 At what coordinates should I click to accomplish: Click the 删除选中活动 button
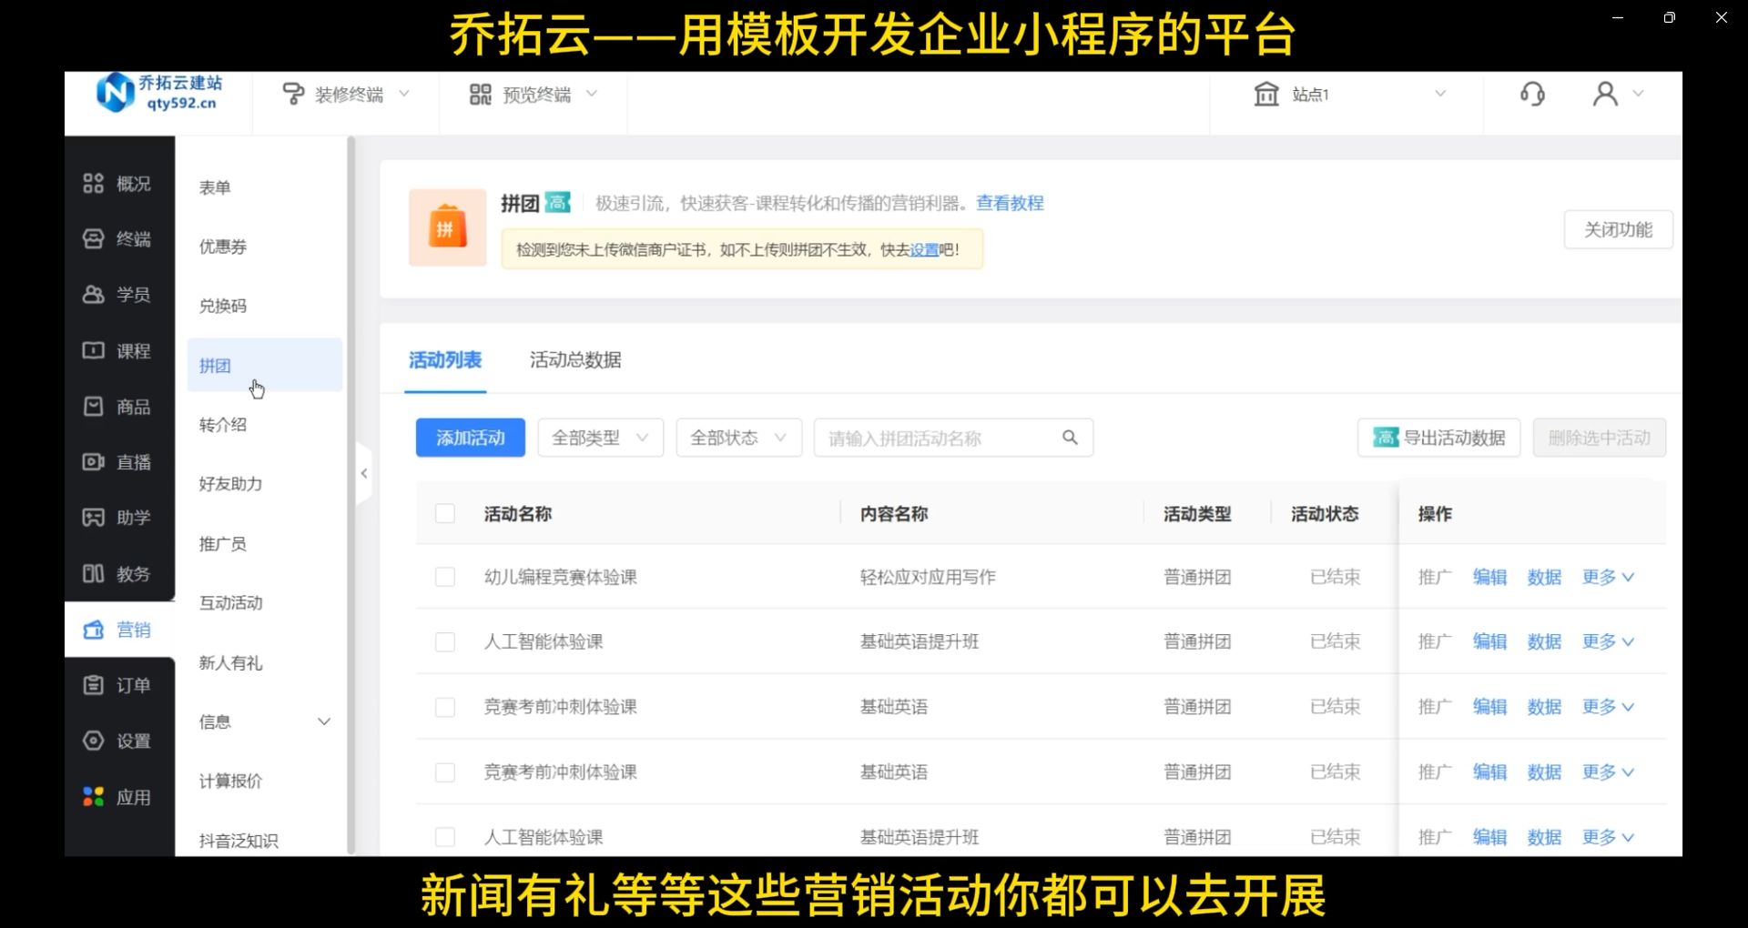(x=1600, y=438)
